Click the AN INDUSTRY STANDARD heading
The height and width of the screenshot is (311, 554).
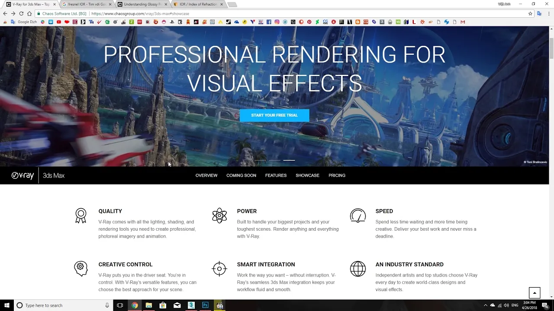click(x=409, y=264)
